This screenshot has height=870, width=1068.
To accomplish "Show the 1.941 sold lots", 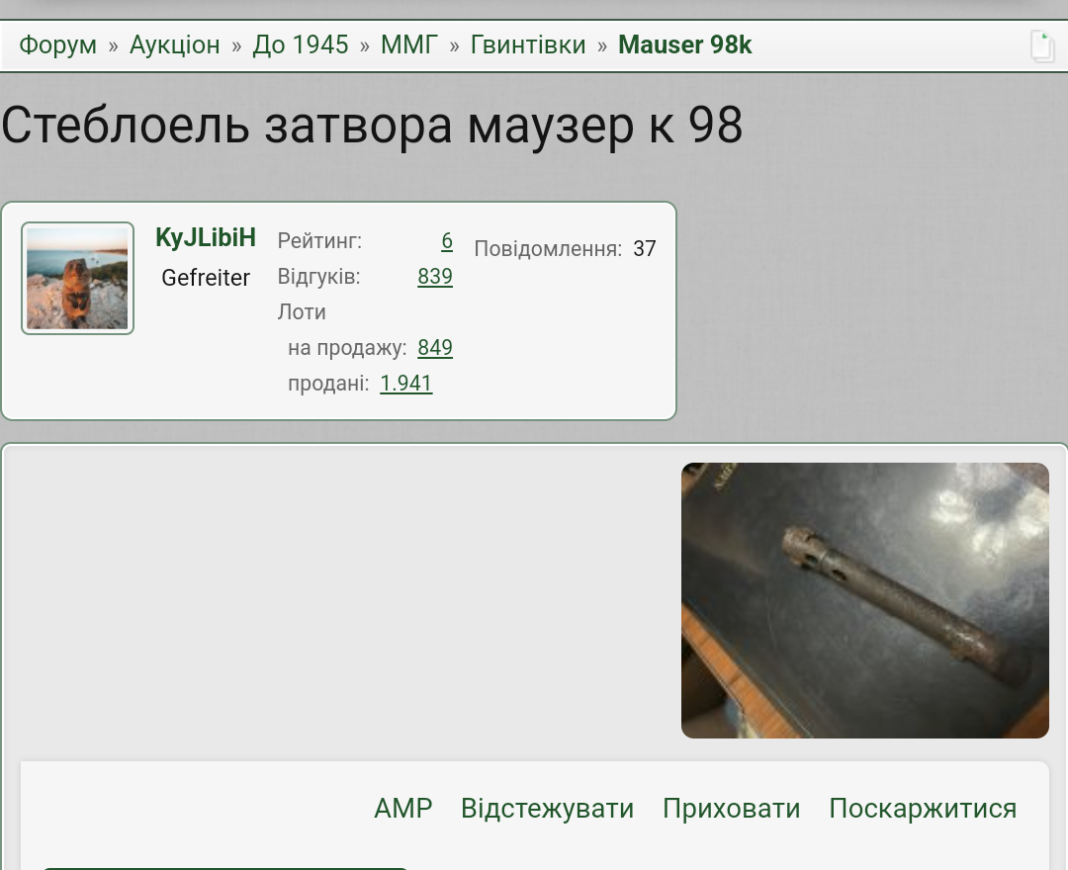I will pyautogui.click(x=406, y=384).
